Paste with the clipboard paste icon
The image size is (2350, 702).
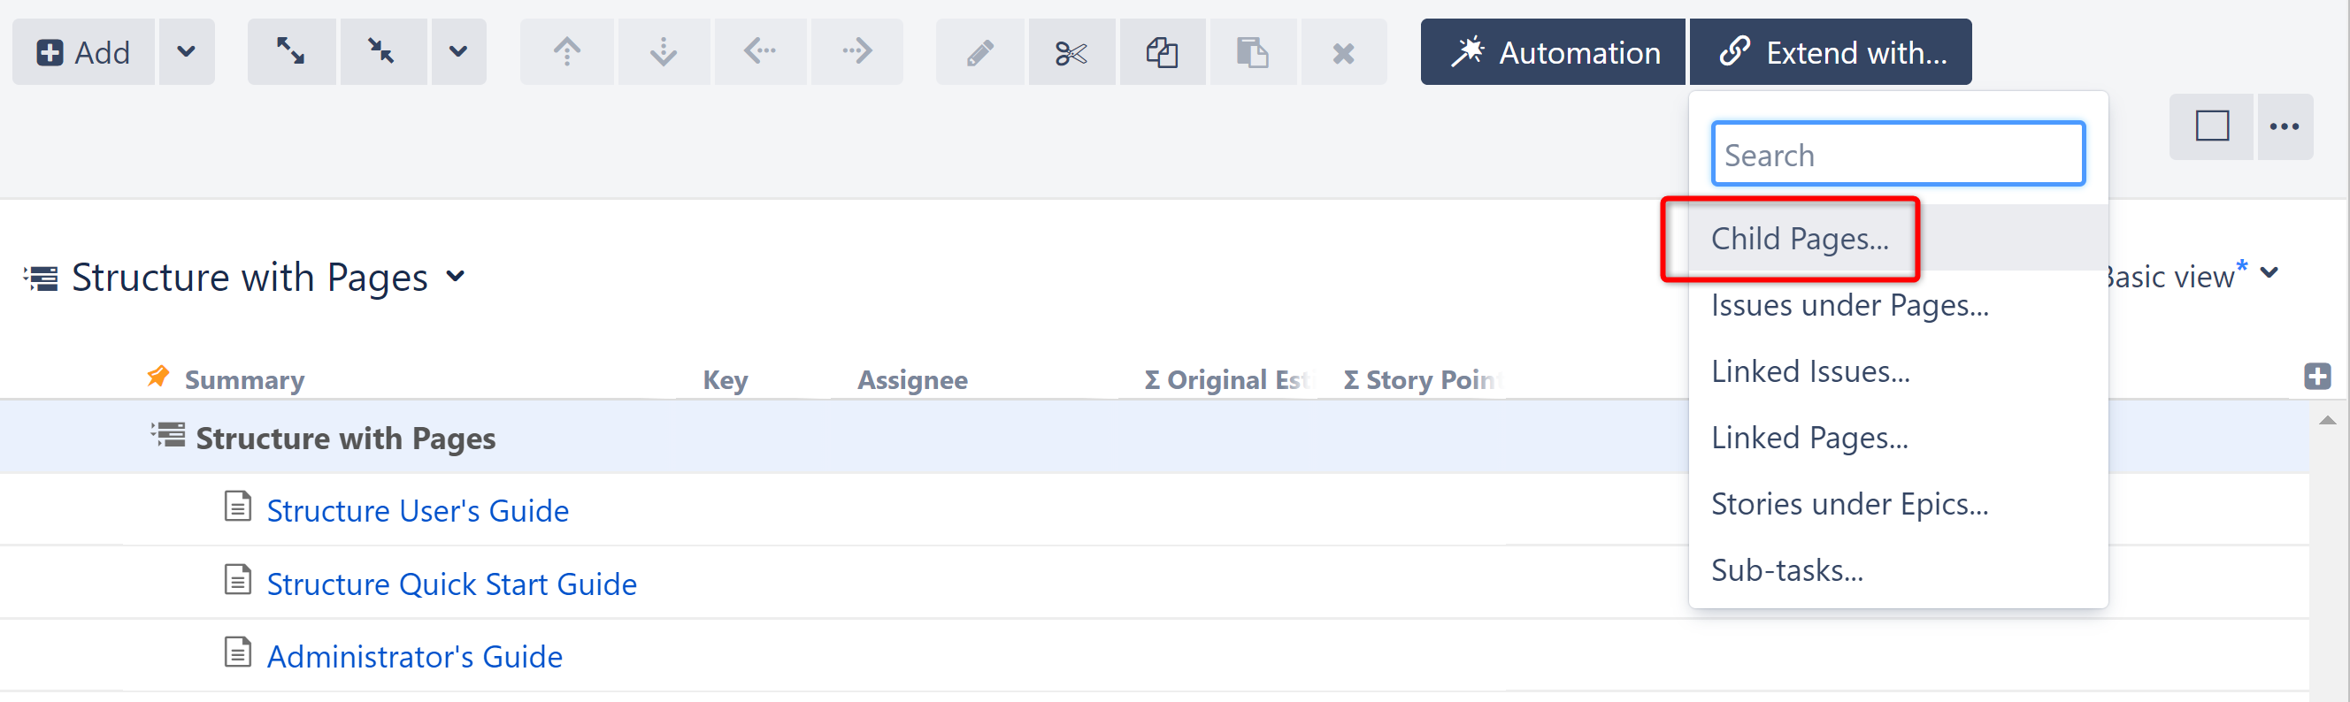[x=1253, y=52]
